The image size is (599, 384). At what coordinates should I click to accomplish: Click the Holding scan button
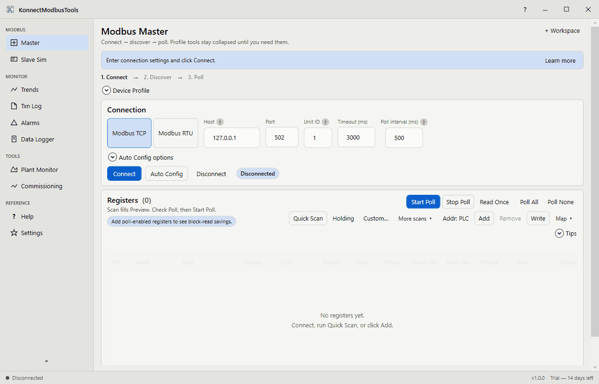(343, 218)
